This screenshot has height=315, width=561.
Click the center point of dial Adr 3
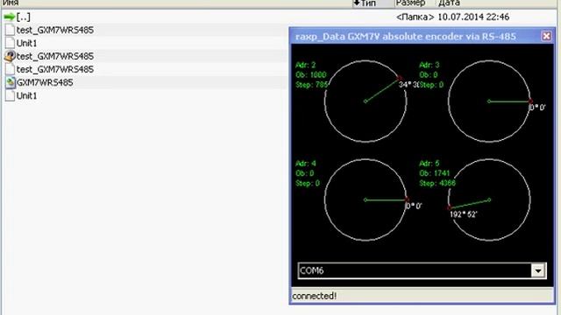coord(489,101)
